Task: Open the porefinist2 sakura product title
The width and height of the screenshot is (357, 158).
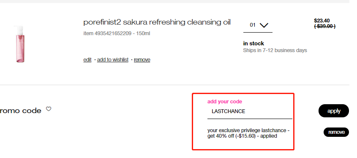Action: pyautogui.click(x=157, y=22)
